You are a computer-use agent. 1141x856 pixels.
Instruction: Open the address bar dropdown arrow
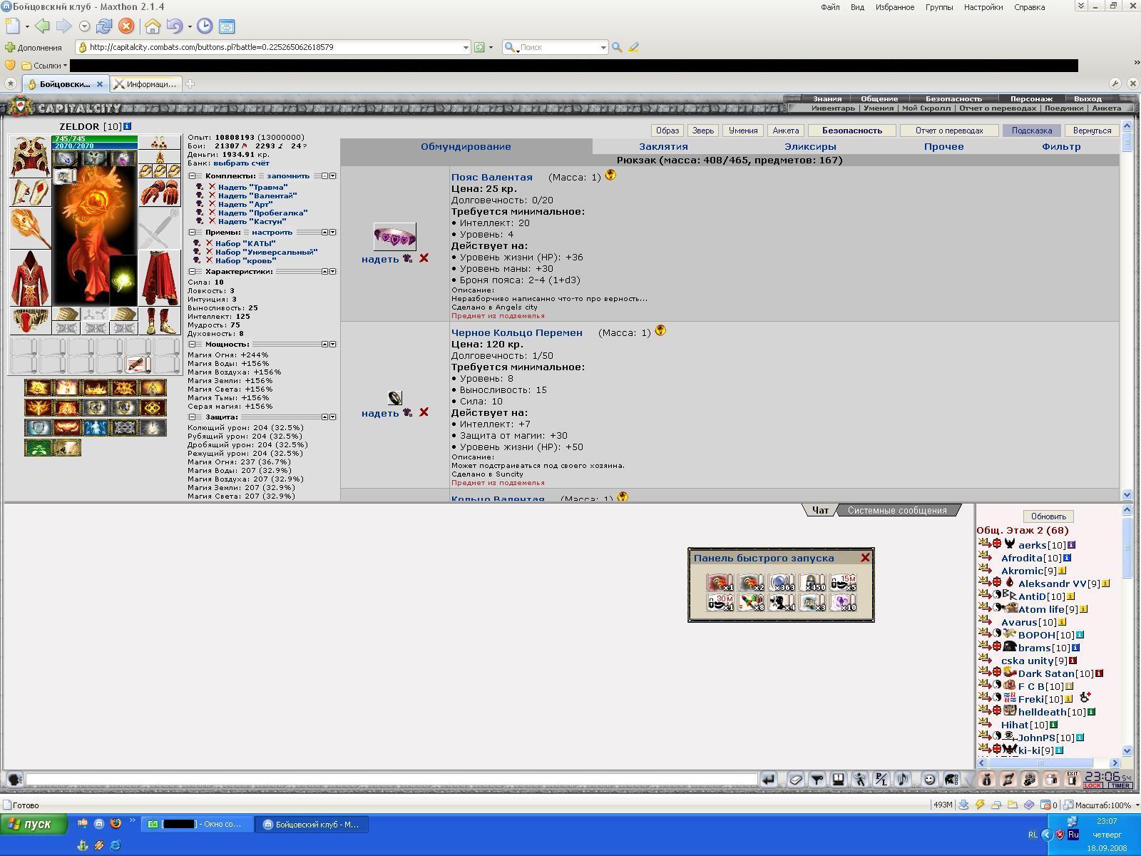[x=466, y=47]
